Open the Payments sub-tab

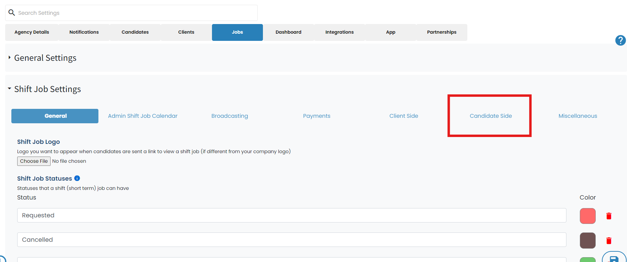click(317, 116)
